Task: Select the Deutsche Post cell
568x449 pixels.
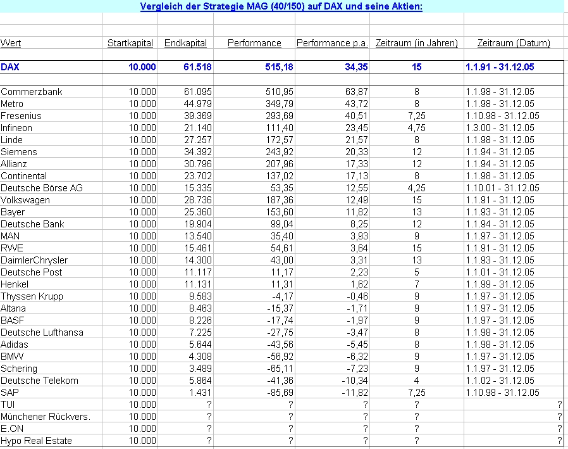Action: 31,272
